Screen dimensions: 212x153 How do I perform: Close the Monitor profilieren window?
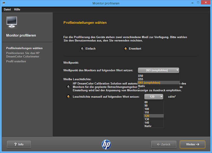click(x=206, y=3)
